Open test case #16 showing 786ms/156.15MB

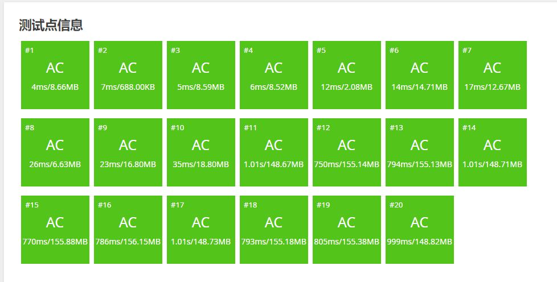[x=128, y=230]
